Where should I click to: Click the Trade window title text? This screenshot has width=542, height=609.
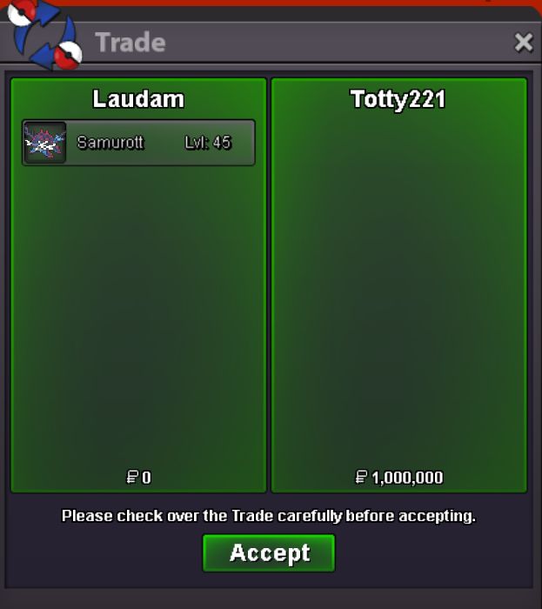(x=130, y=42)
